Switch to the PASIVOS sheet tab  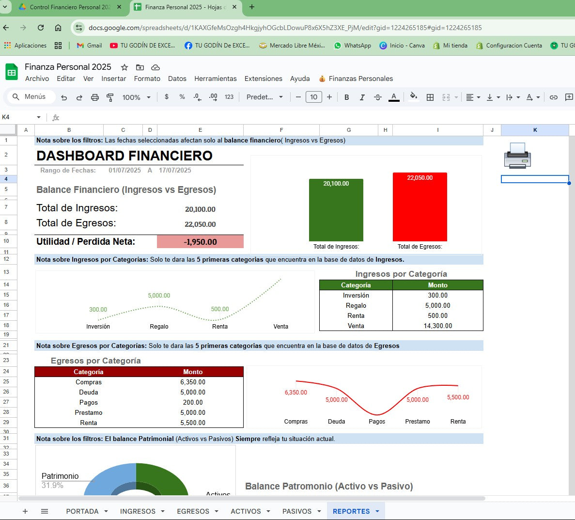pos(297,511)
